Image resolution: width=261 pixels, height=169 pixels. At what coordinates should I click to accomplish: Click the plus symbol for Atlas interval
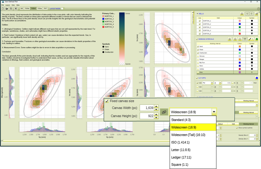(252, 72)
